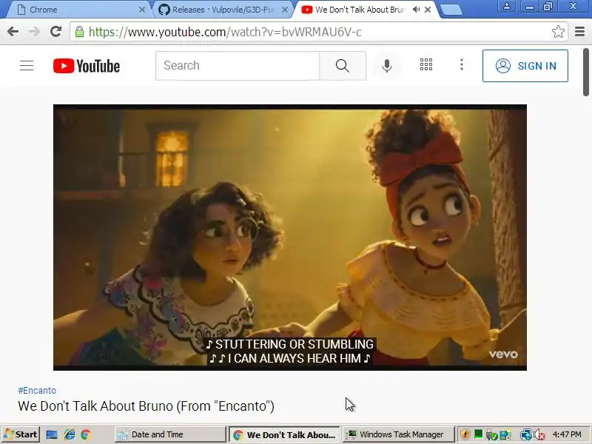Image resolution: width=592 pixels, height=444 pixels.
Task: Click the page vertical scrollbar thumb
Action: [585, 72]
